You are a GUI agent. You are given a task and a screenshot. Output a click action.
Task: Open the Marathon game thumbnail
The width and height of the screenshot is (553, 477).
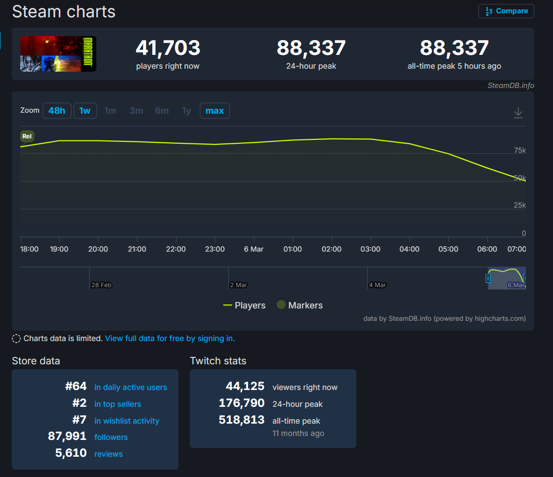tap(58, 54)
